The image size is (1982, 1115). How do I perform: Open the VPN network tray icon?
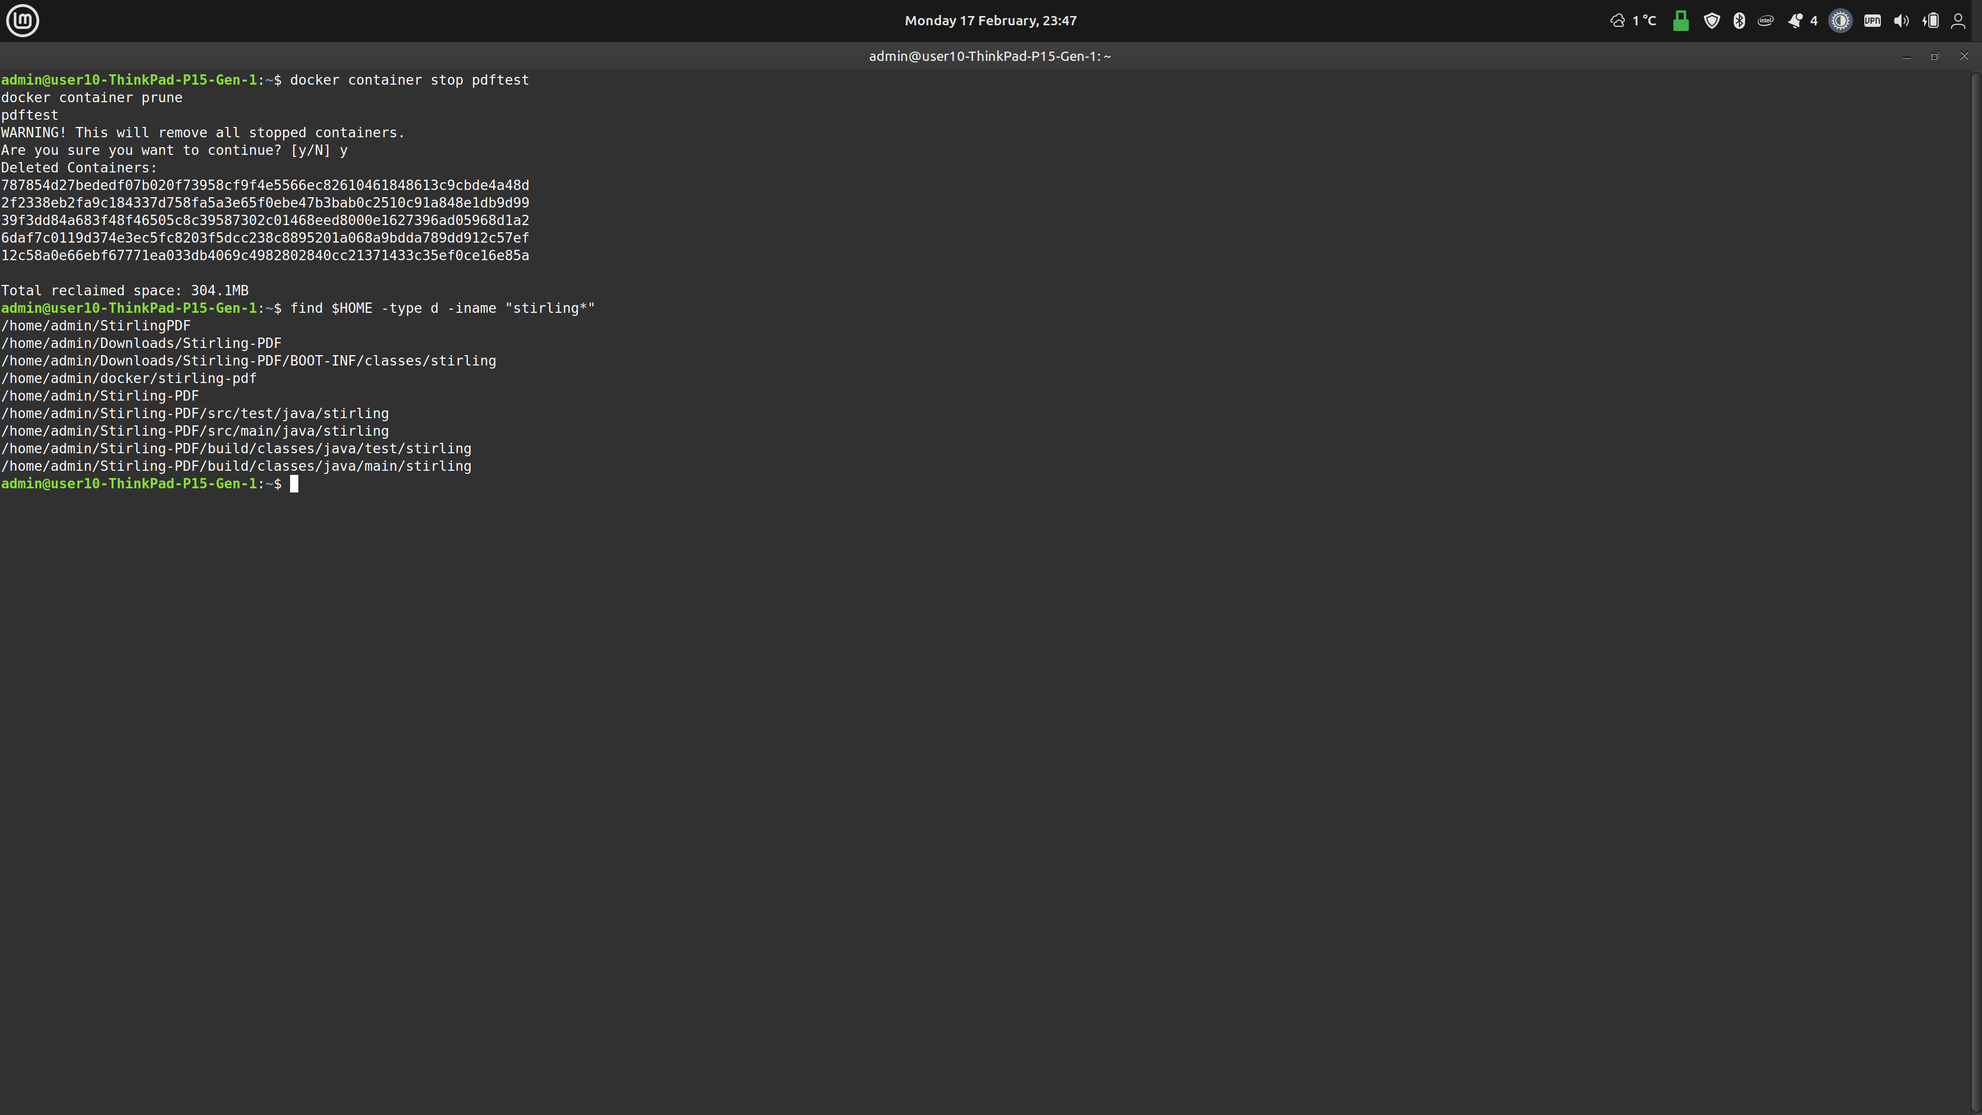[1872, 21]
